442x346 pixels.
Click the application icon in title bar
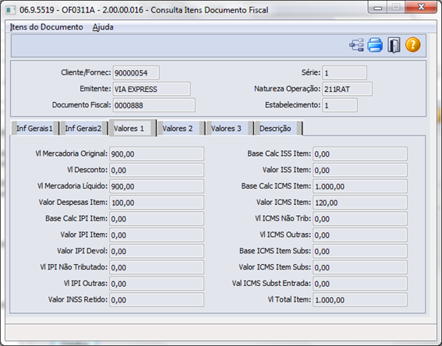[x=11, y=10]
